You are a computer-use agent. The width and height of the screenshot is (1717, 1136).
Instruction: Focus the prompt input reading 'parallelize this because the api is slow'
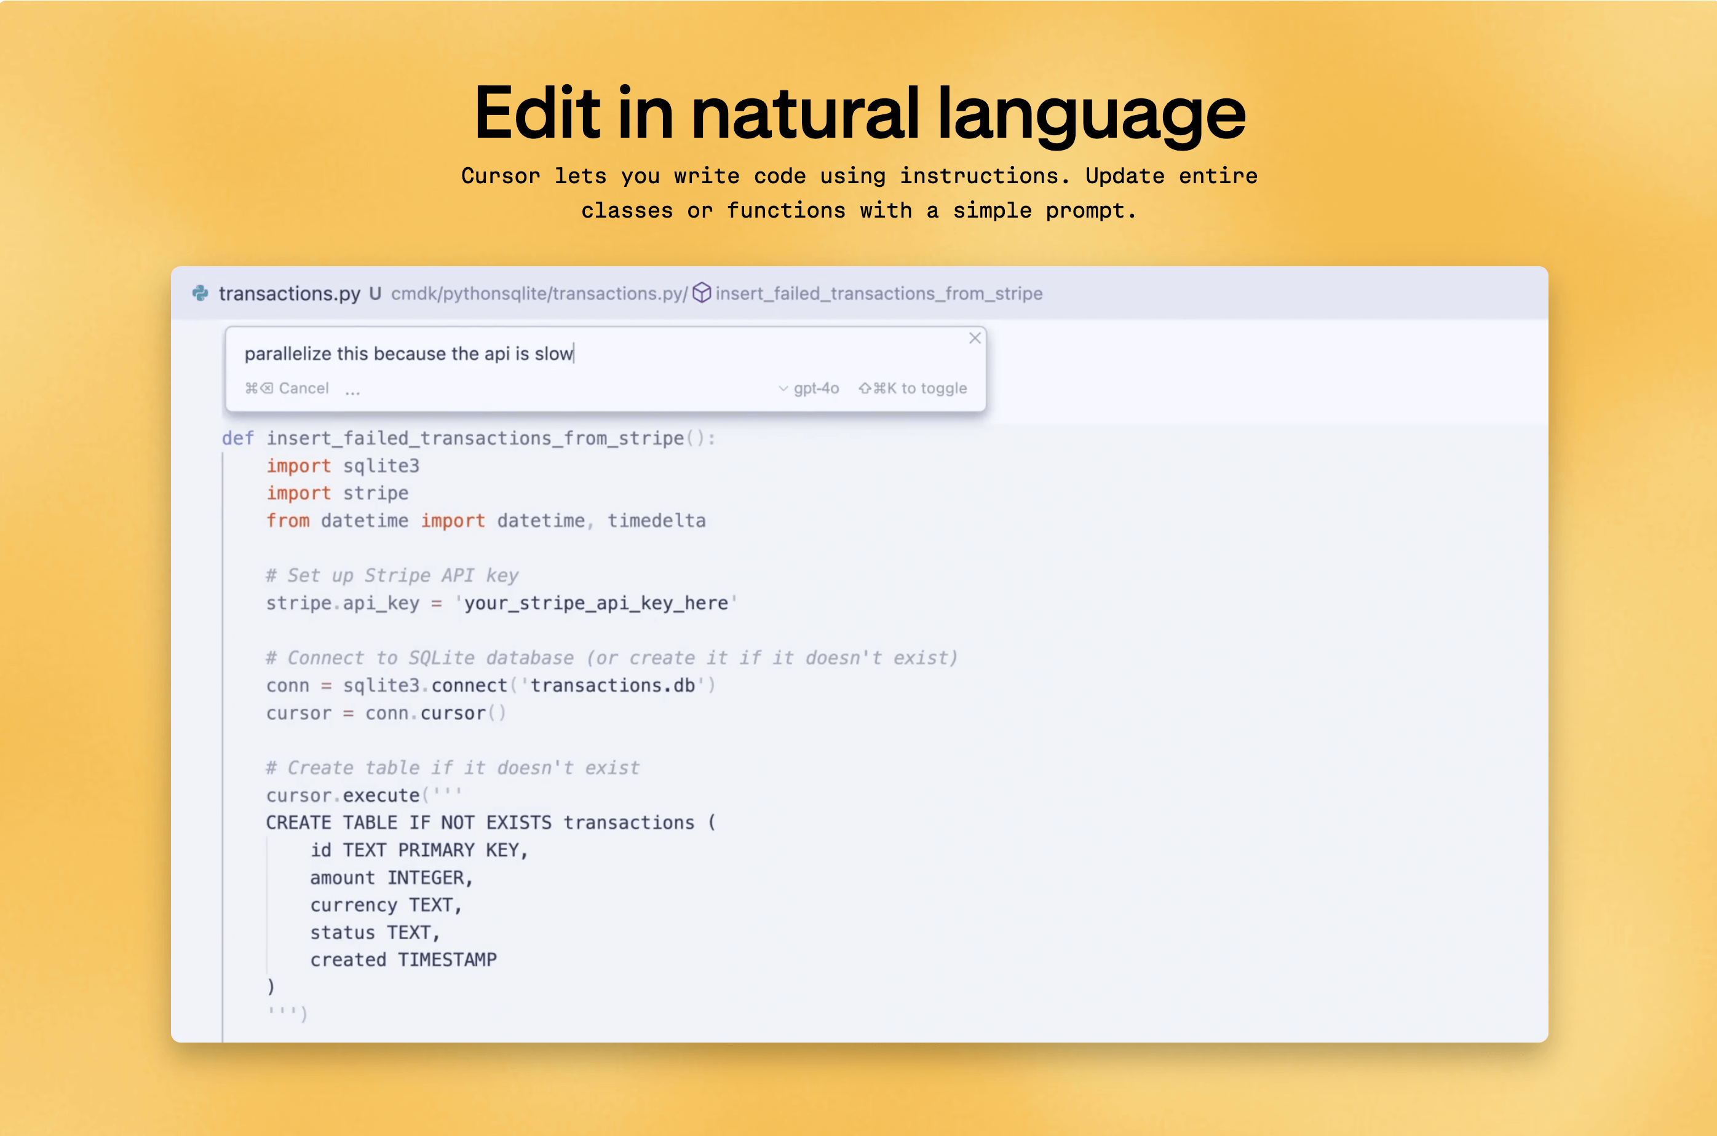[x=410, y=353]
